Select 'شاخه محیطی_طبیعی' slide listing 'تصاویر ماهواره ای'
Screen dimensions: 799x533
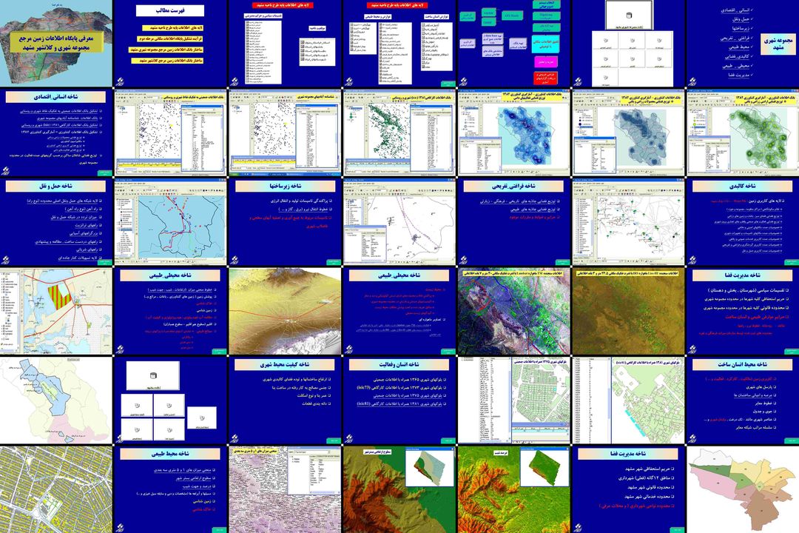[399, 311]
